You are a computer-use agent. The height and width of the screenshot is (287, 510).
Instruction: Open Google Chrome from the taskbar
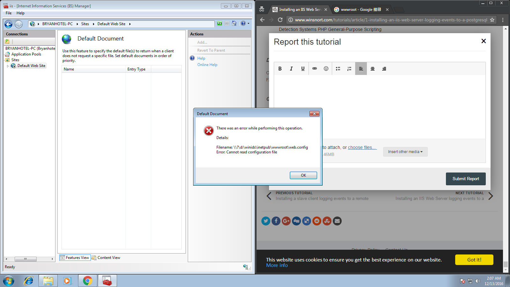[x=87, y=281]
